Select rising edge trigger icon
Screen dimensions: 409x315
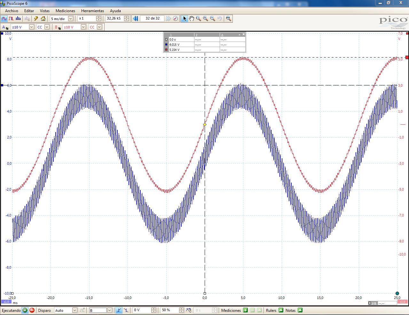click(119, 310)
